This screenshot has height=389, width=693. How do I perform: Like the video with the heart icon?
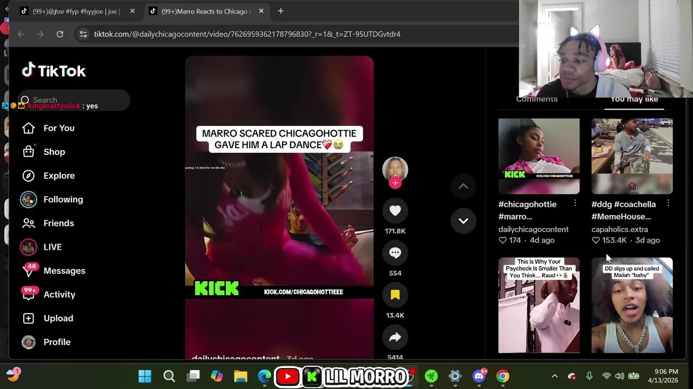395,211
